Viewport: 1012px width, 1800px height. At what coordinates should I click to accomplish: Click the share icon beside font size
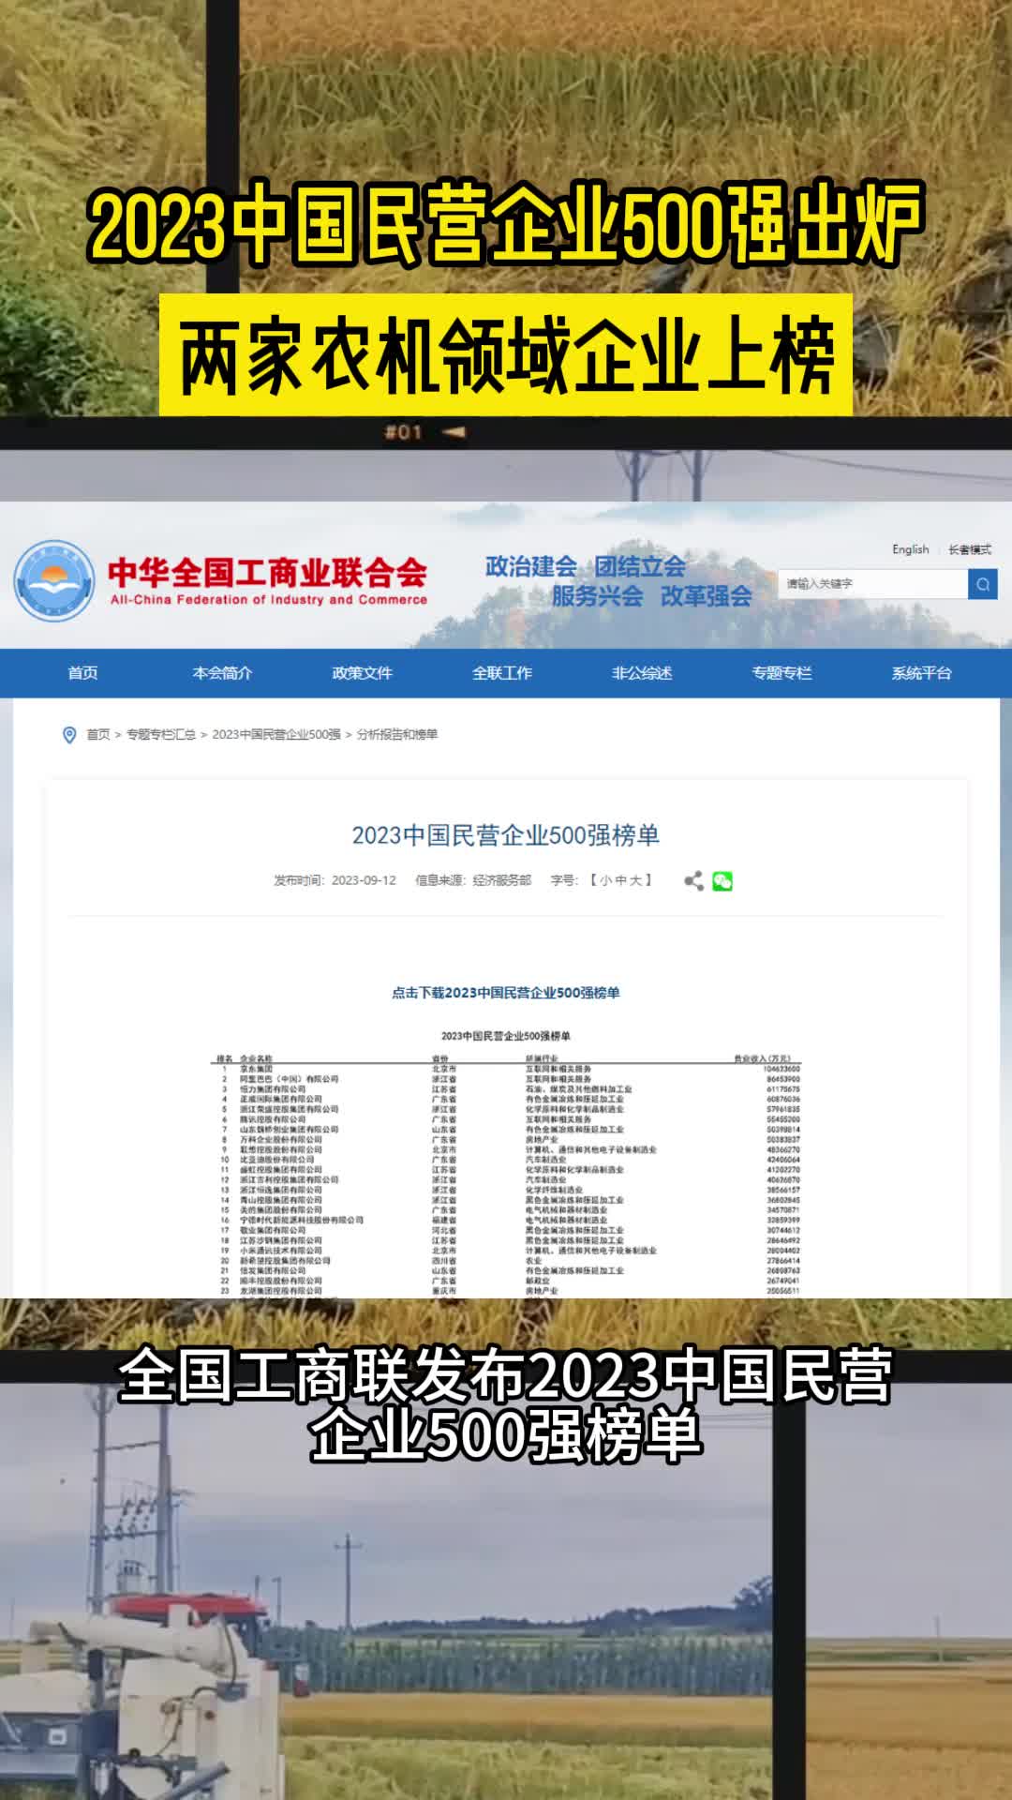693,880
